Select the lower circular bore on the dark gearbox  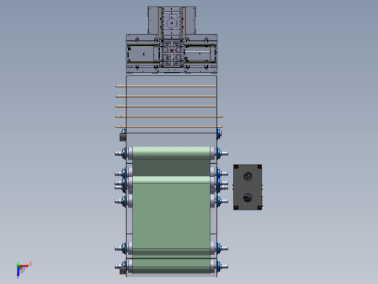coord(247,198)
